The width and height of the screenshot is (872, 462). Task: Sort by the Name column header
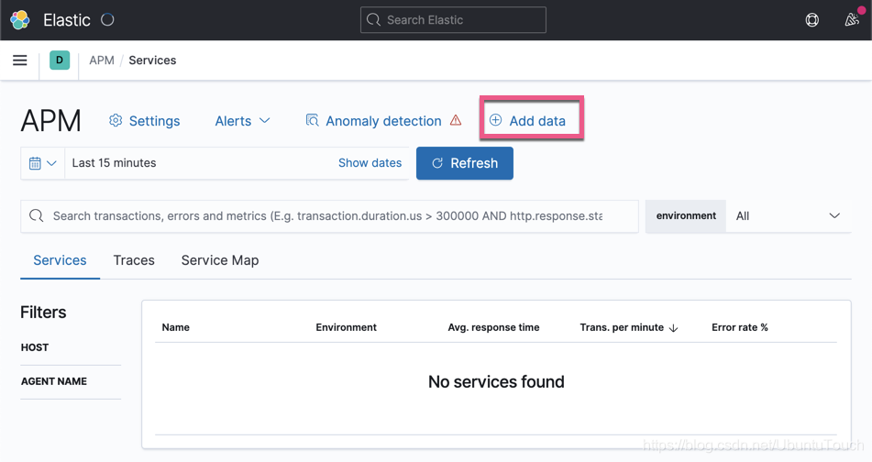click(x=176, y=327)
